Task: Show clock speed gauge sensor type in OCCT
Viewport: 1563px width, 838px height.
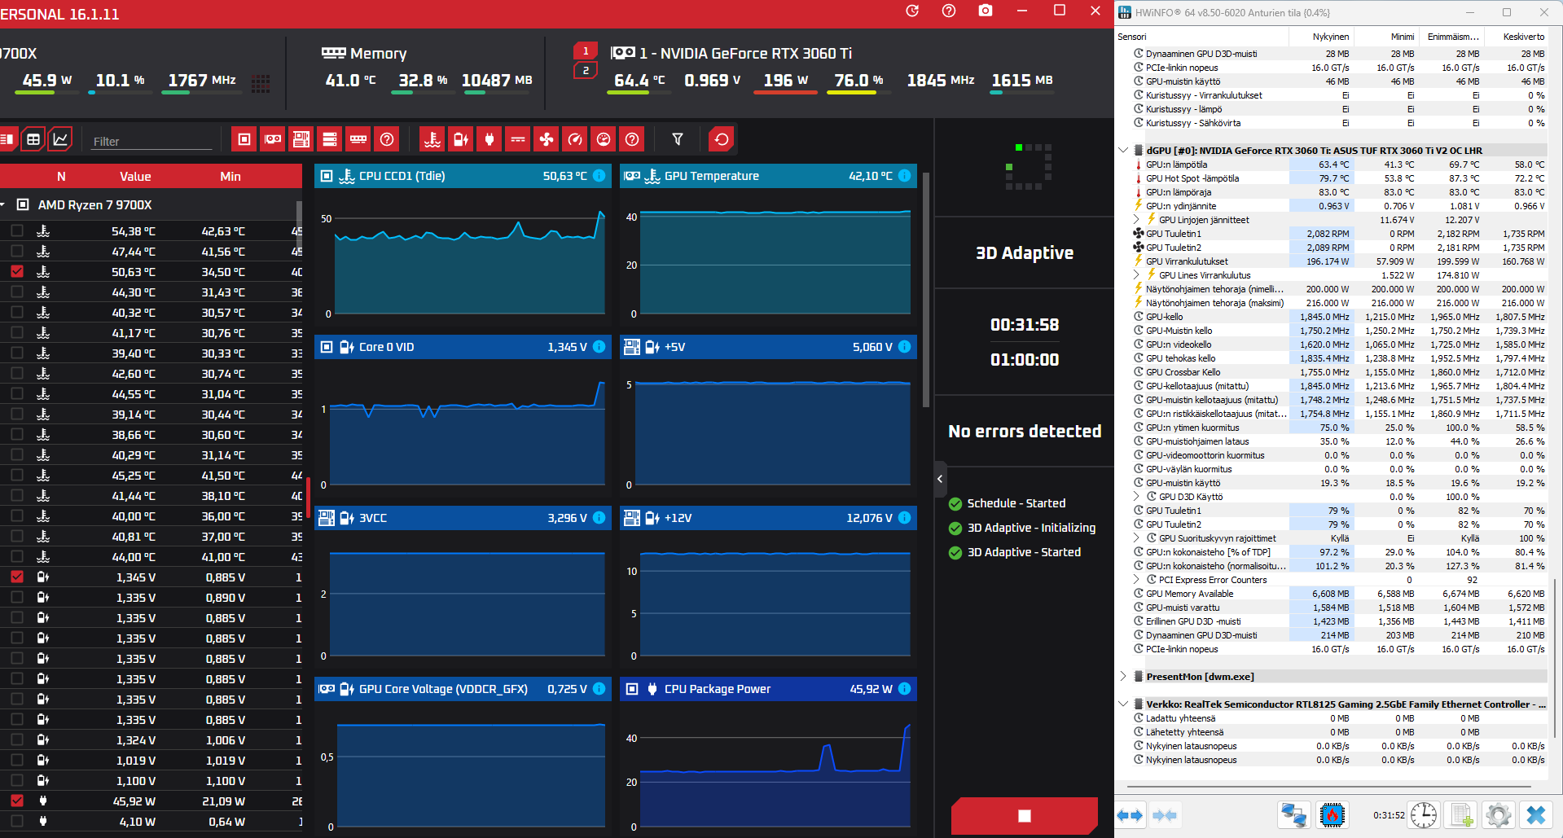Action: tap(575, 139)
